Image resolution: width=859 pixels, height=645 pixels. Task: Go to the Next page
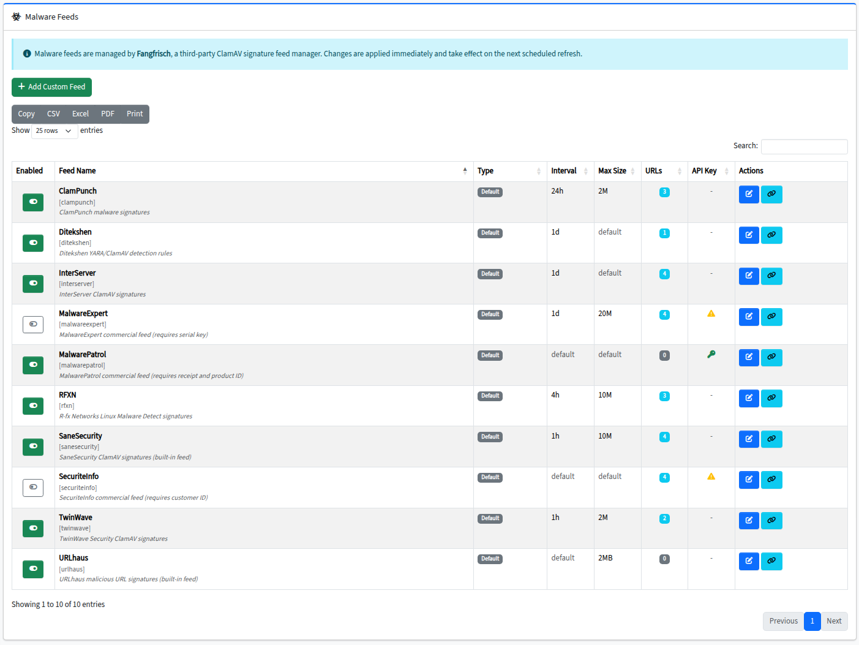pyautogui.click(x=834, y=621)
